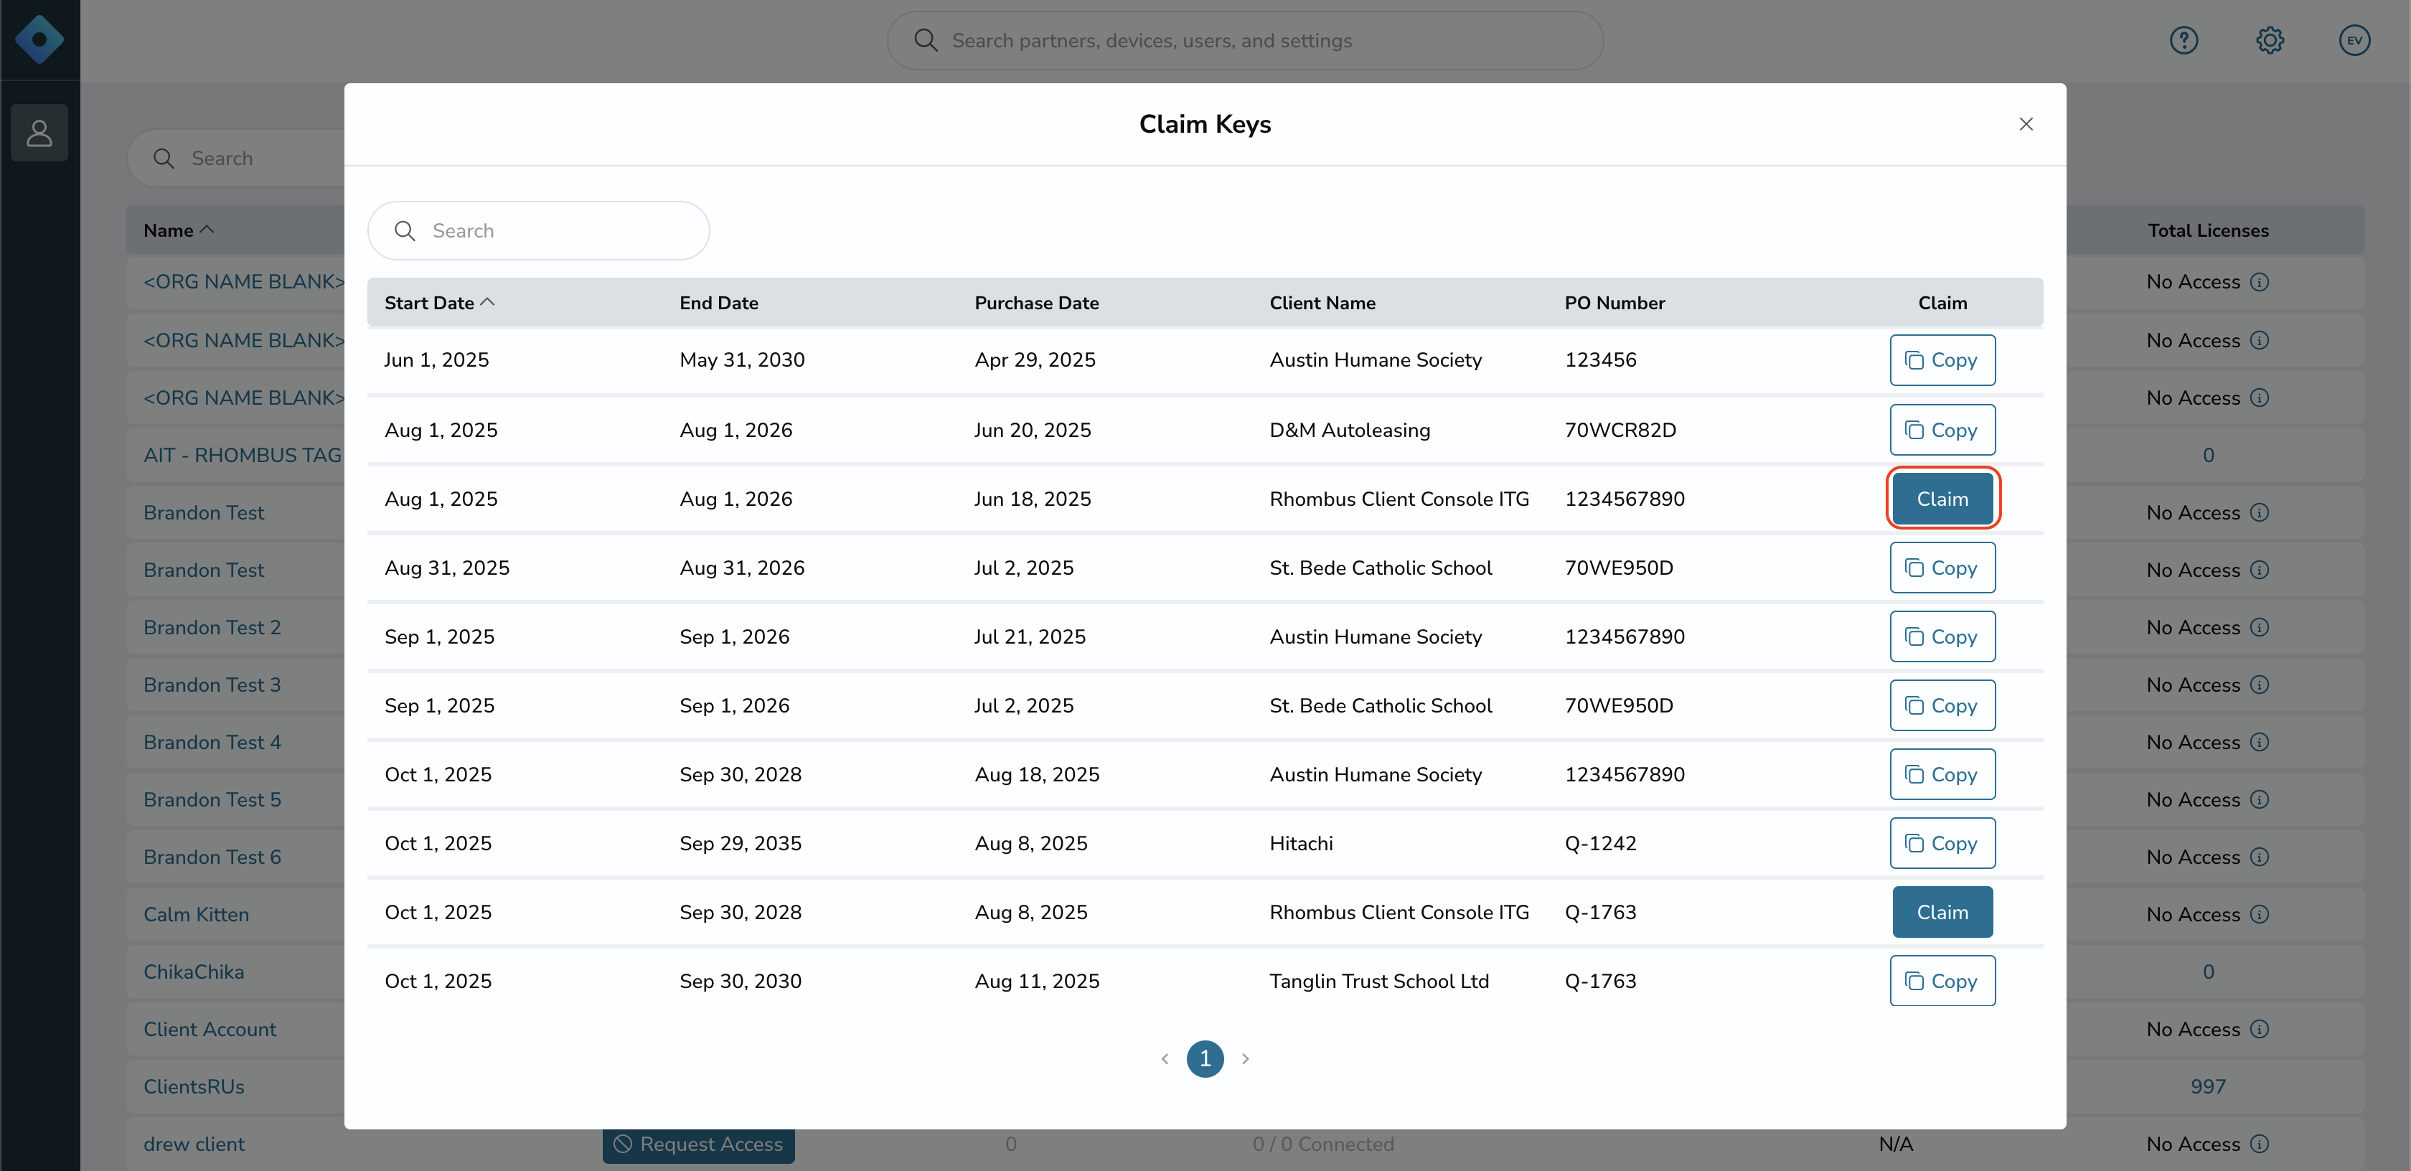Go to previous page arrow

(1165, 1058)
